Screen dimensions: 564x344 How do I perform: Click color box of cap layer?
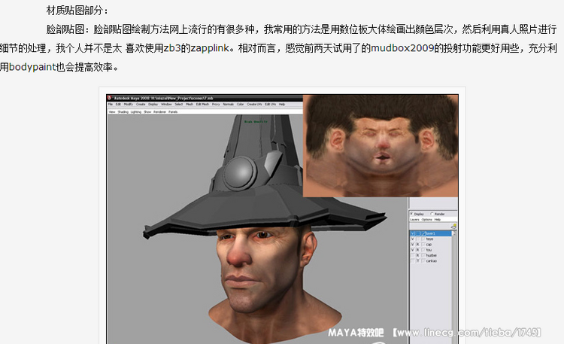click(423, 244)
